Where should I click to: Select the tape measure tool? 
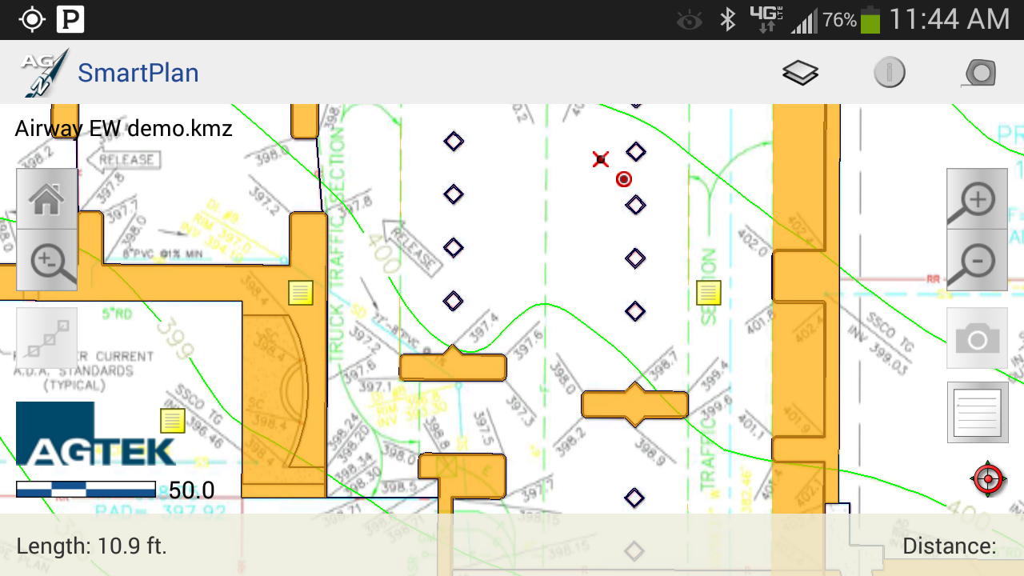980,73
